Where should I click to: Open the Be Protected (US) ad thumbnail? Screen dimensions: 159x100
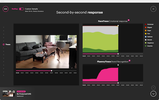click(8, 94)
